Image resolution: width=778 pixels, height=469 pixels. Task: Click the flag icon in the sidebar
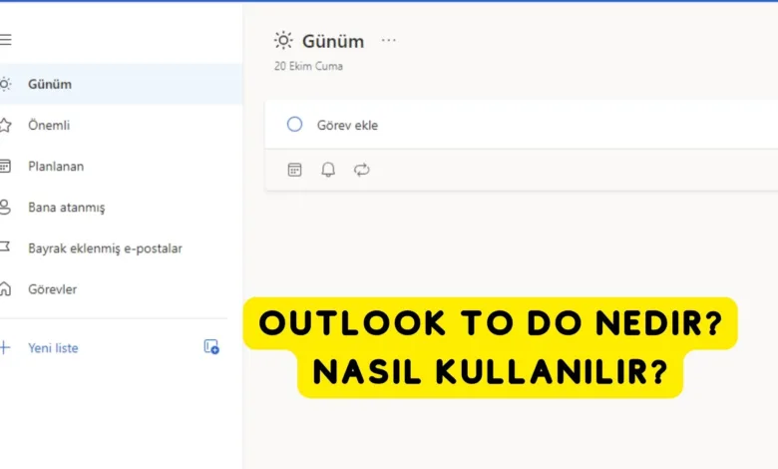pos(6,248)
